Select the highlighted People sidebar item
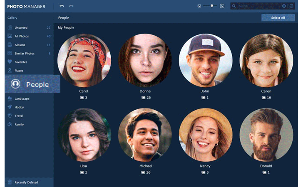 pos(32,84)
